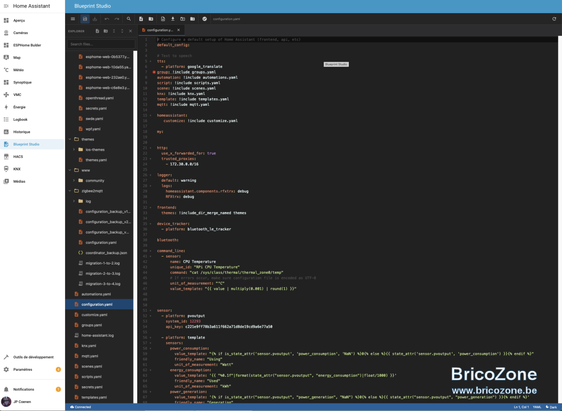
Task: Open the search magnifier tool
Action: [x=129, y=19]
